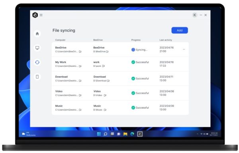Select the 'Music' computer task name
239x153 pixels.
point(59,106)
